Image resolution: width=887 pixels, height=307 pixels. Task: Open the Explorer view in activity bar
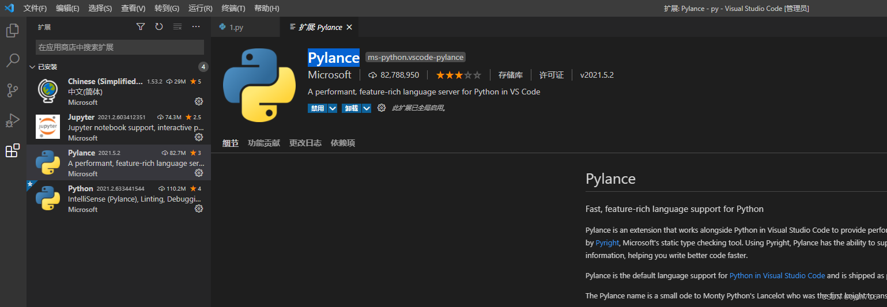(x=13, y=31)
